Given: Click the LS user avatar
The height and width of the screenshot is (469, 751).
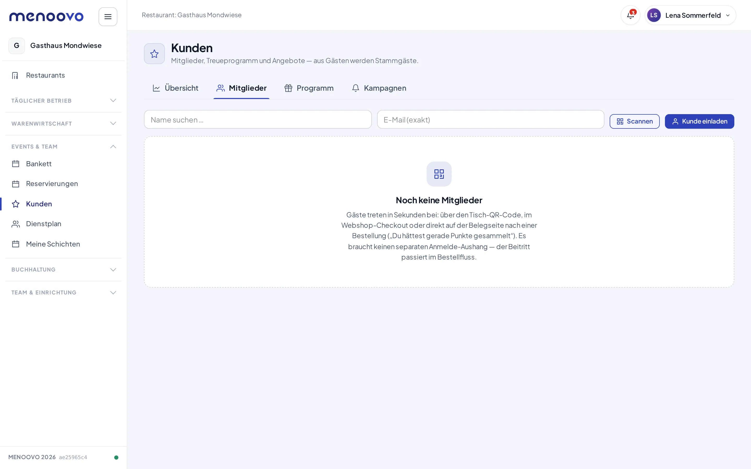Looking at the screenshot, I should click(x=653, y=15).
